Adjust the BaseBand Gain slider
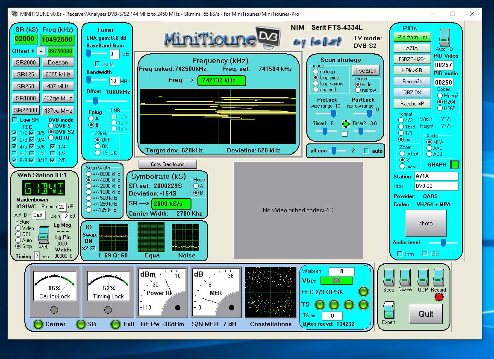Screen dimensions: 494x359 coord(89,54)
